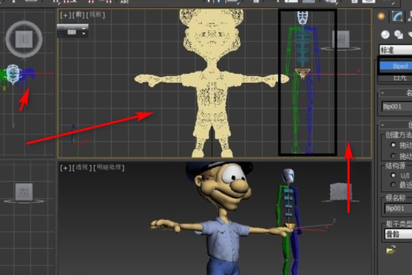This screenshot has height=275, width=412.
Task: Click the ViewCube in the top-left viewport
Action: pos(24,39)
